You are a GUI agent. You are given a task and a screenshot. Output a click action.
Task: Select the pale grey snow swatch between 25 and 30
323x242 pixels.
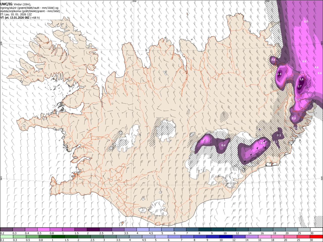304,229
